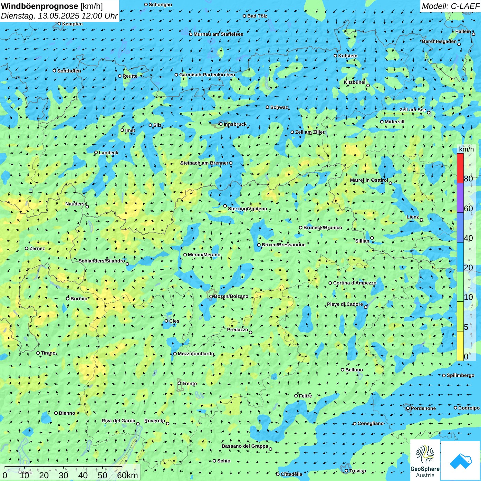Click the '60km' scale label
481x481 pixels.
(x=127, y=475)
